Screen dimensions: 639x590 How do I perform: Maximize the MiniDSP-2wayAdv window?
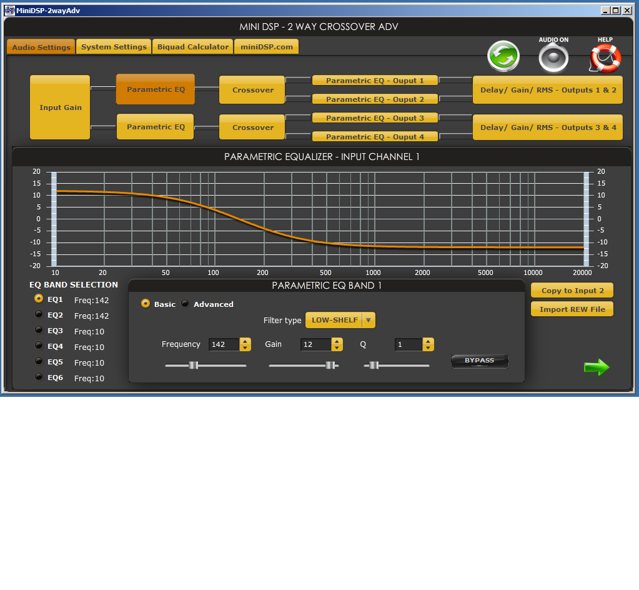click(x=616, y=11)
